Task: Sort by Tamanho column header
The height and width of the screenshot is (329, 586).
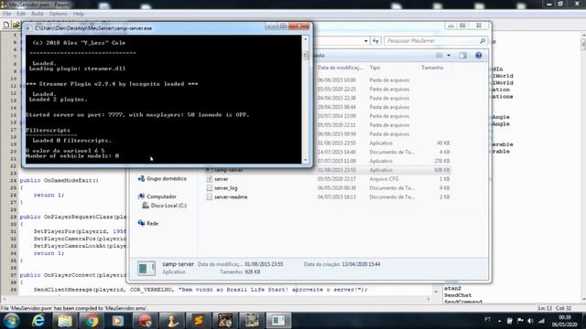Action: tap(432, 68)
